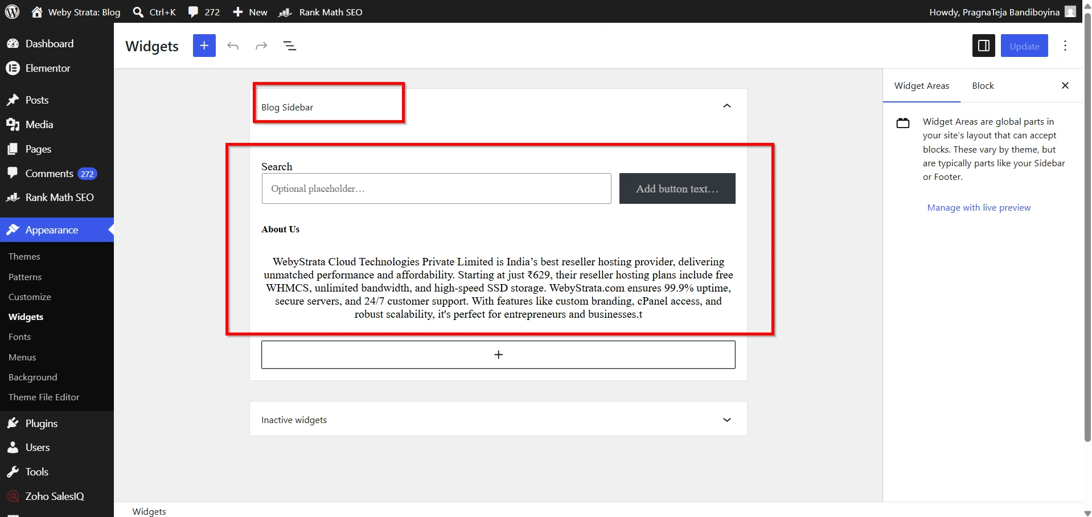Open Background submenu
This screenshot has height=517, width=1092.
[32, 378]
